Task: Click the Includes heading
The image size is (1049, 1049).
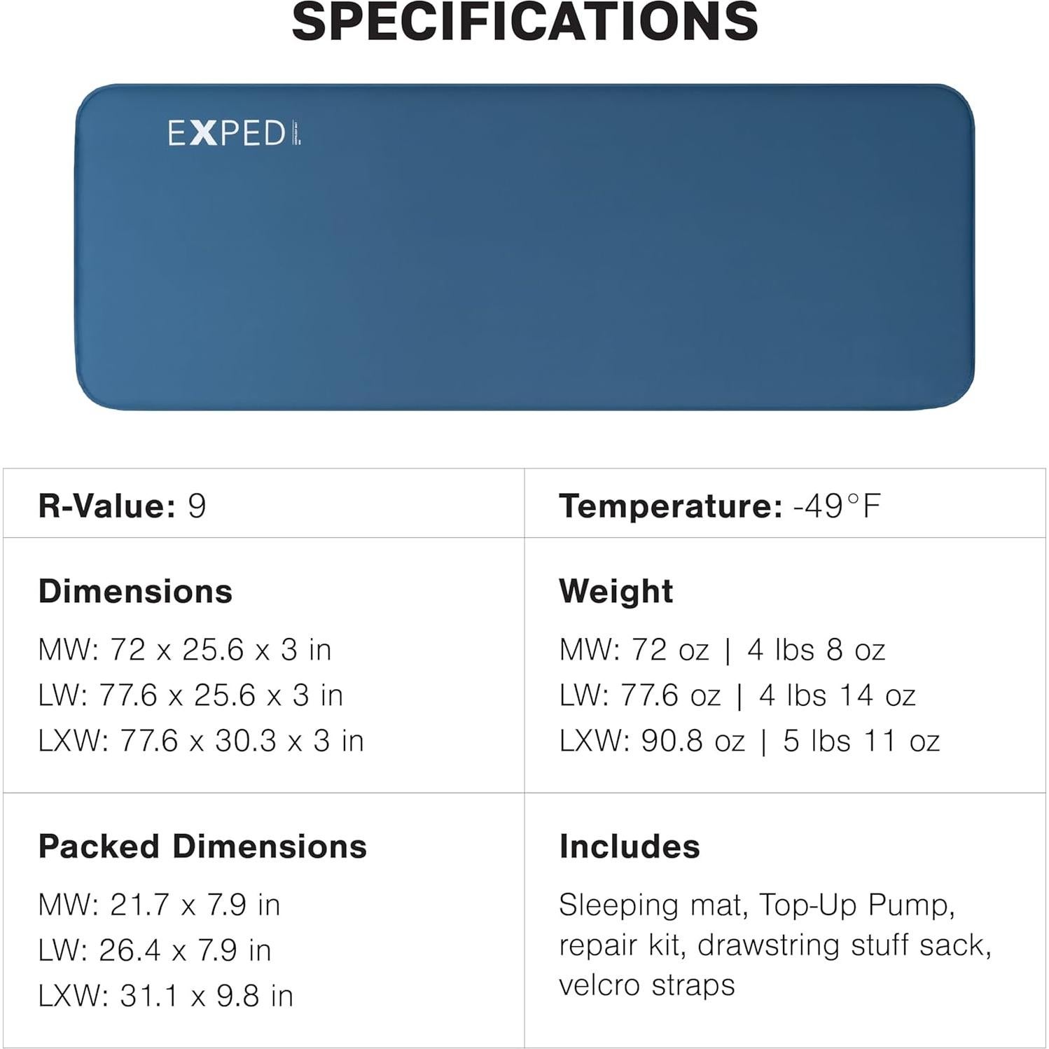Action: coord(629,846)
